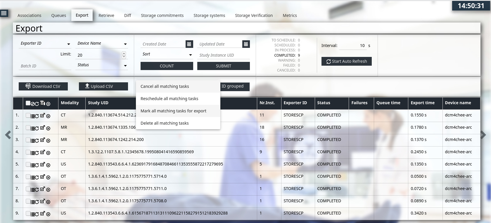
Task: Click the SUBMIT button
Action: [x=224, y=66]
